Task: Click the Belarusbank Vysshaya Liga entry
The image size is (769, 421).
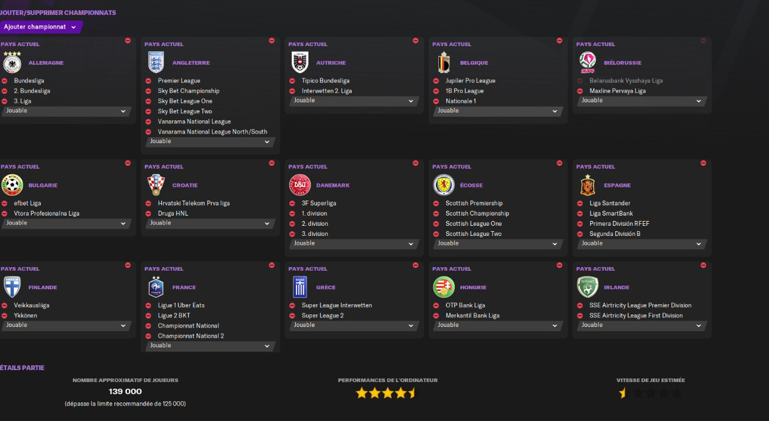Action: tap(626, 81)
